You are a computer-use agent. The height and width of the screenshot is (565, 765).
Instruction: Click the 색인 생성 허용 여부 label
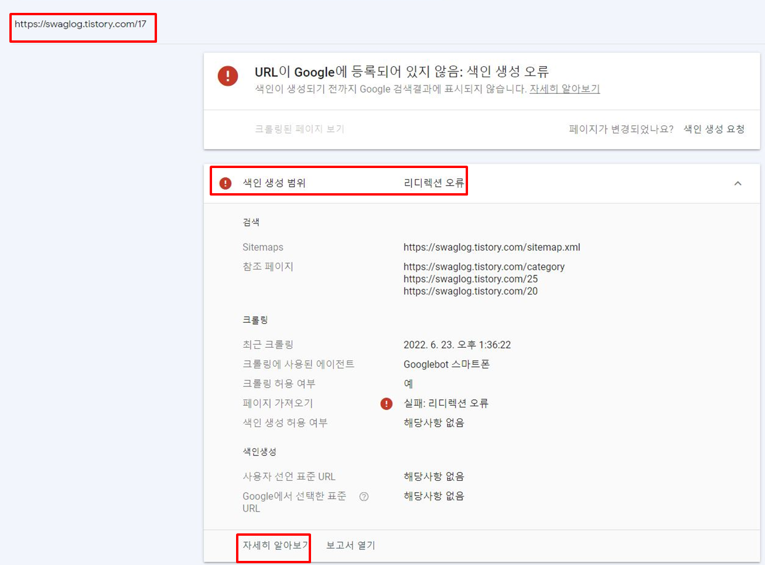285,423
